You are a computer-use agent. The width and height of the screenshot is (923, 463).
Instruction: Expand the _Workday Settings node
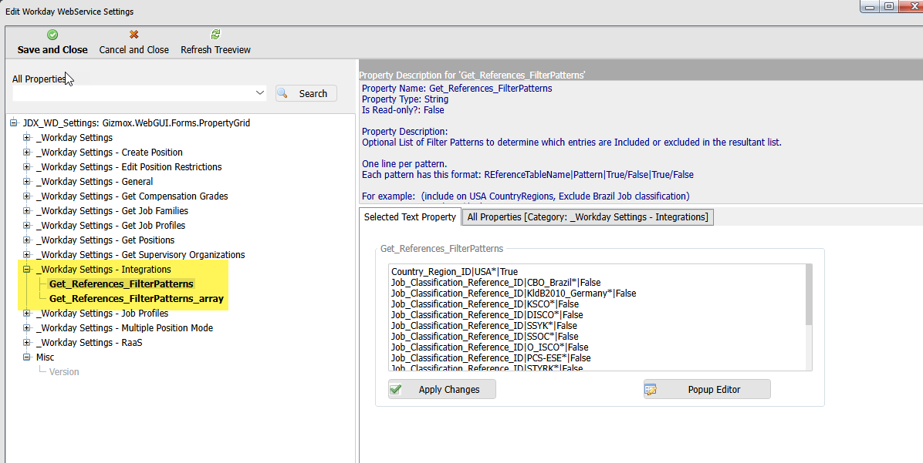pyautogui.click(x=26, y=137)
